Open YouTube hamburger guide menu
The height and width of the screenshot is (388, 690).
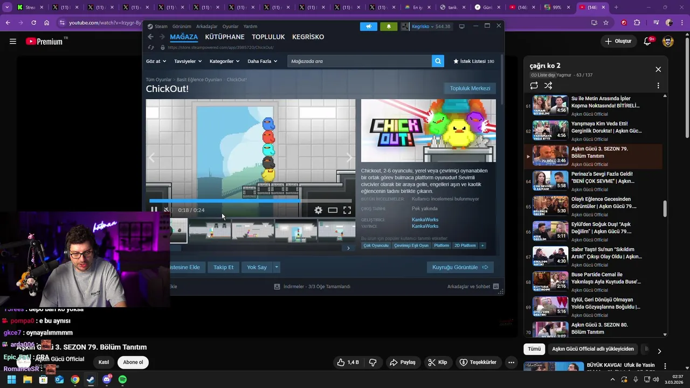pos(13,41)
